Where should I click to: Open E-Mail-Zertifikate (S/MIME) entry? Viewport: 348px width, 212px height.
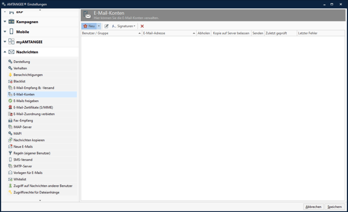(x=42, y=107)
